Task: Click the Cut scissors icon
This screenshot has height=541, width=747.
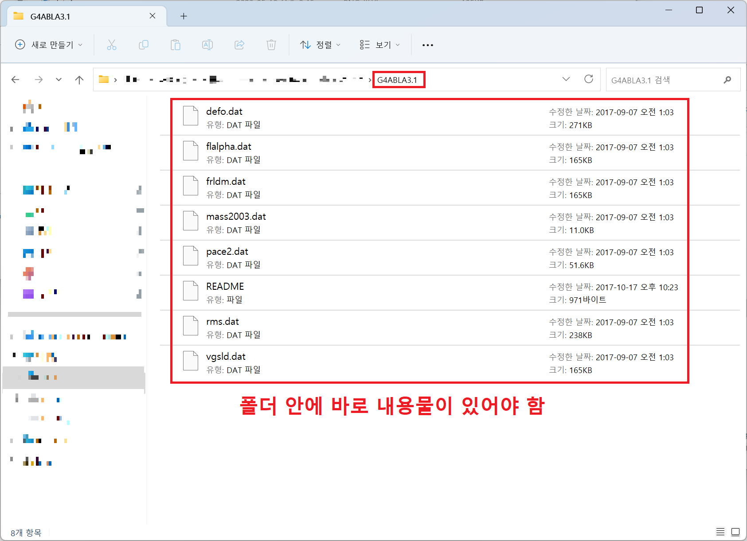Action: (112, 45)
